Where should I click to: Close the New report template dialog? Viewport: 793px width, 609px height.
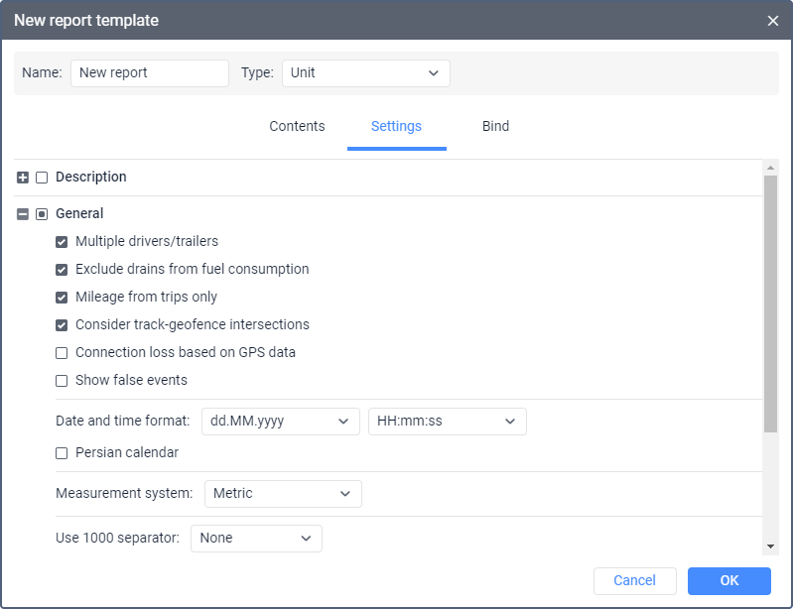773,21
